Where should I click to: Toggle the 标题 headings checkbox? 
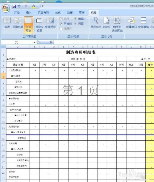pos(75,24)
